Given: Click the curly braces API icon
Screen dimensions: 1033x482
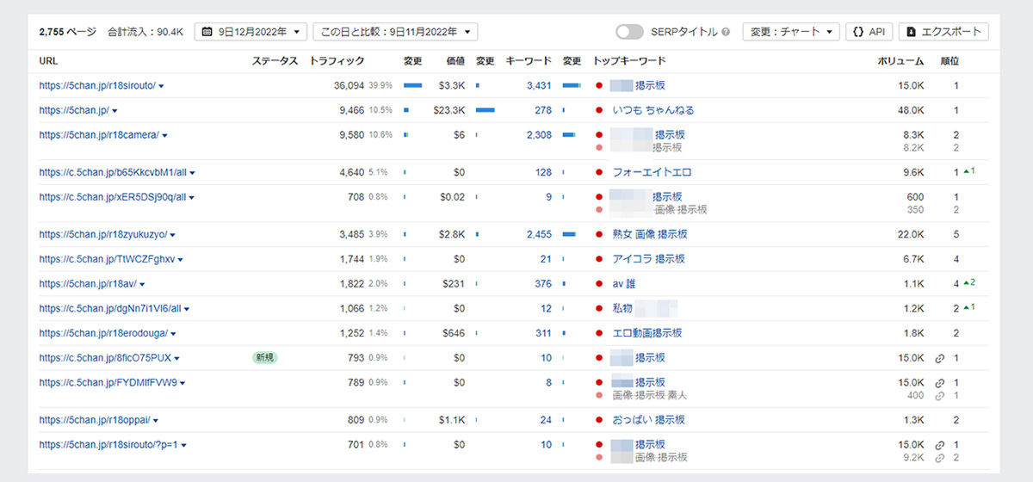Looking at the screenshot, I should coord(858,32).
